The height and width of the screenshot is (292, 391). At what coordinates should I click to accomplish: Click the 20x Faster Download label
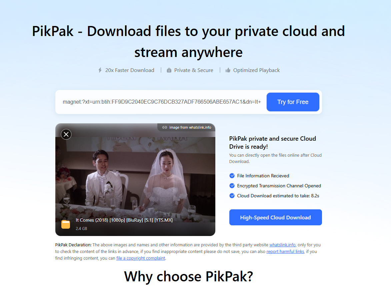tap(130, 70)
